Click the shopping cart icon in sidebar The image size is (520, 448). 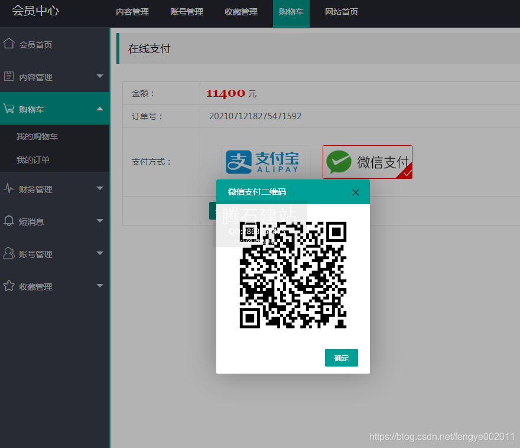pyautogui.click(x=9, y=109)
